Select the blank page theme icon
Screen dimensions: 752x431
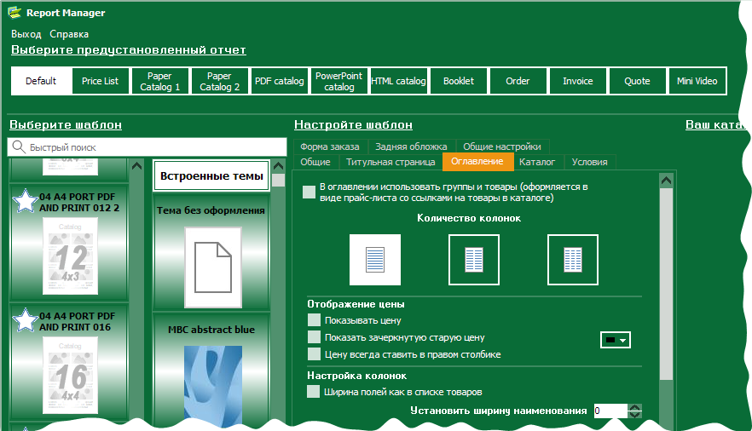pos(213,267)
